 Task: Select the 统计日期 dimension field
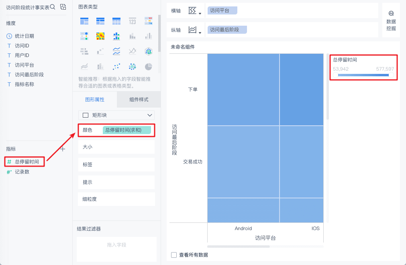click(x=24, y=36)
